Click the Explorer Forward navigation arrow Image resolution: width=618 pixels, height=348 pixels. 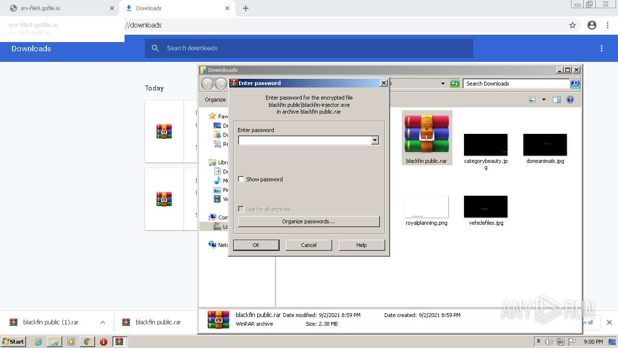point(221,84)
